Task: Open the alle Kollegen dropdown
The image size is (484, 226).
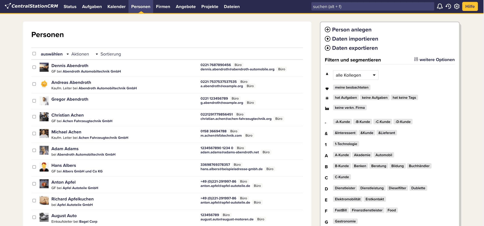Action: point(355,75)
